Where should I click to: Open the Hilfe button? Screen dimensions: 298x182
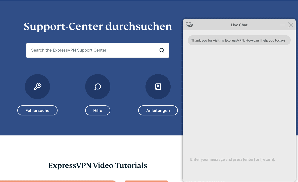[x=98, y=110]
